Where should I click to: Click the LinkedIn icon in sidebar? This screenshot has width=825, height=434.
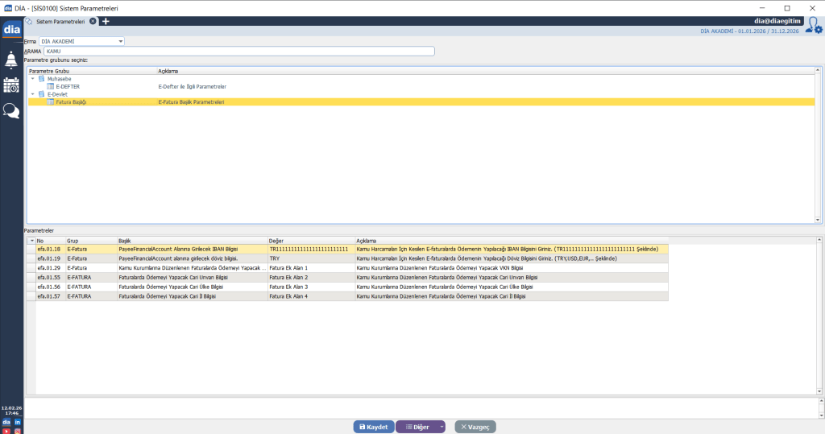click(17, 422)
